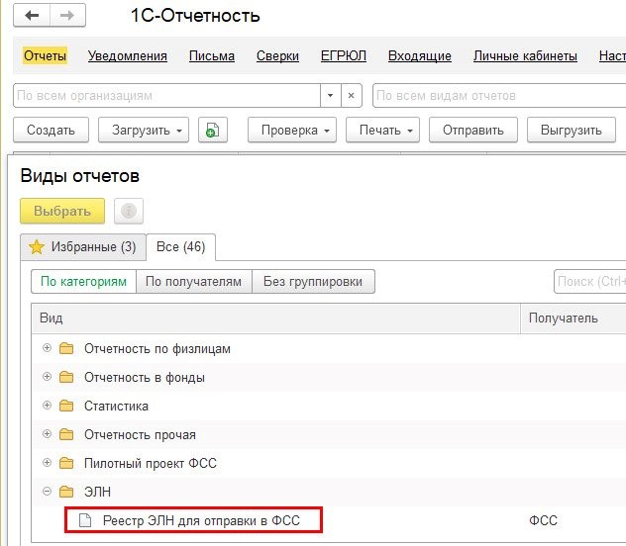Image resolution: width=626 pixels, height=546 pixels.
Task: Click the Статистика folder icon
Action: click(x=66, y=407)
